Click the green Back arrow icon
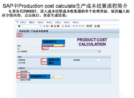 coord(52,26)
